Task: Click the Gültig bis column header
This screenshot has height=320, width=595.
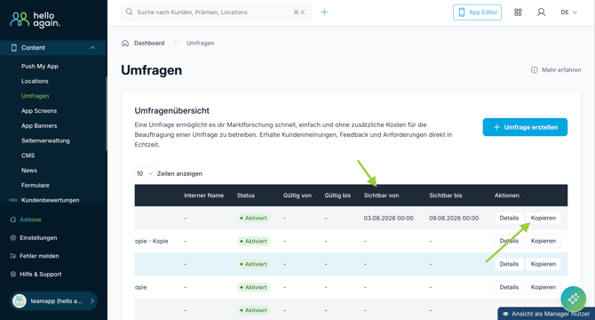Action: click(337, 196)
